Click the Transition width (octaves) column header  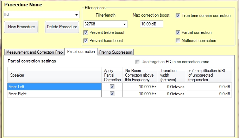coord(172,75)
